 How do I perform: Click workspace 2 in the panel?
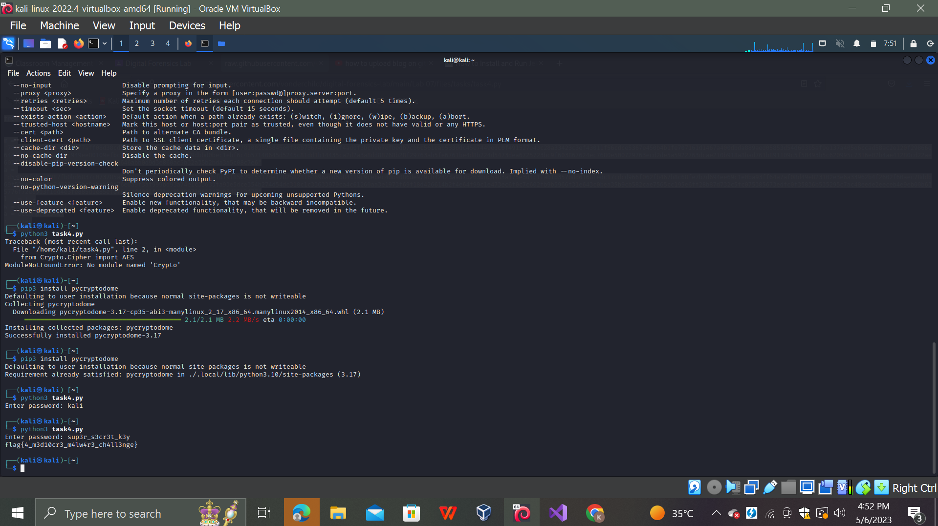(x=136, y=43)
